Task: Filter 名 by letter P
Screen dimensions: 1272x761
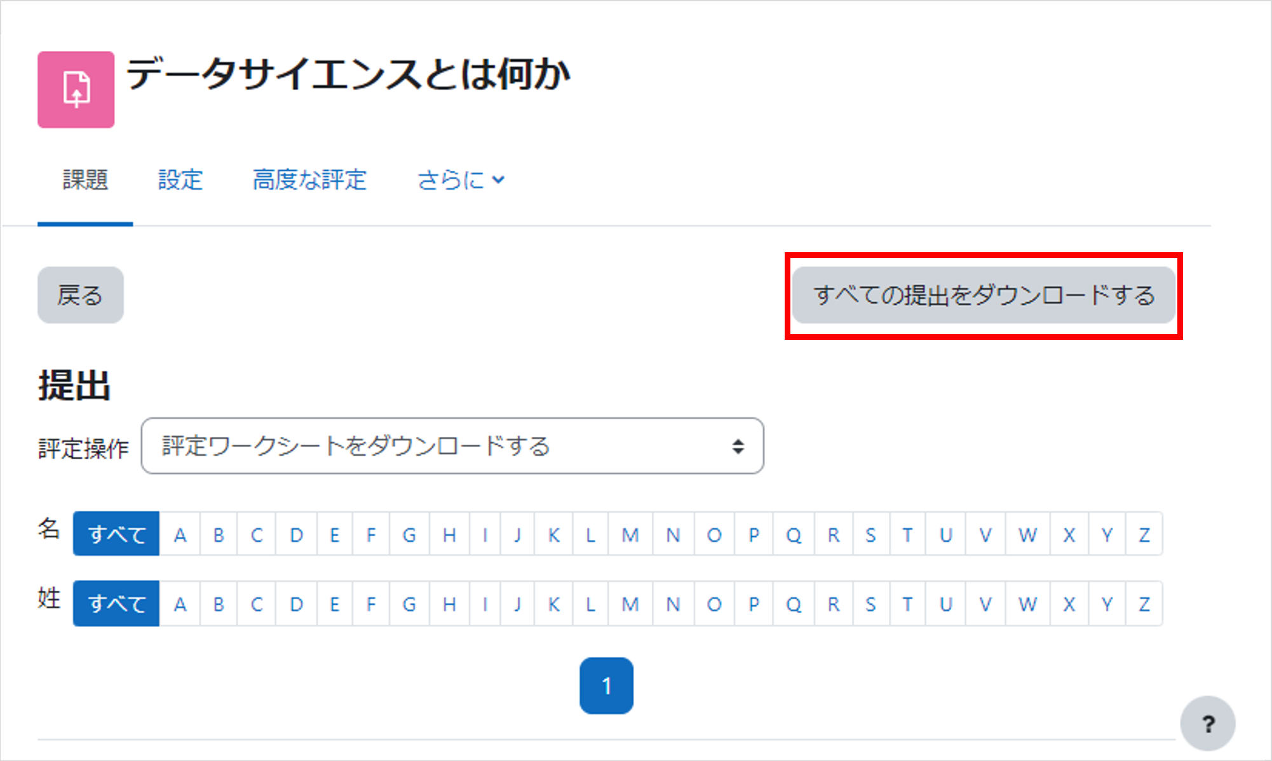Action: click(754, 534)
